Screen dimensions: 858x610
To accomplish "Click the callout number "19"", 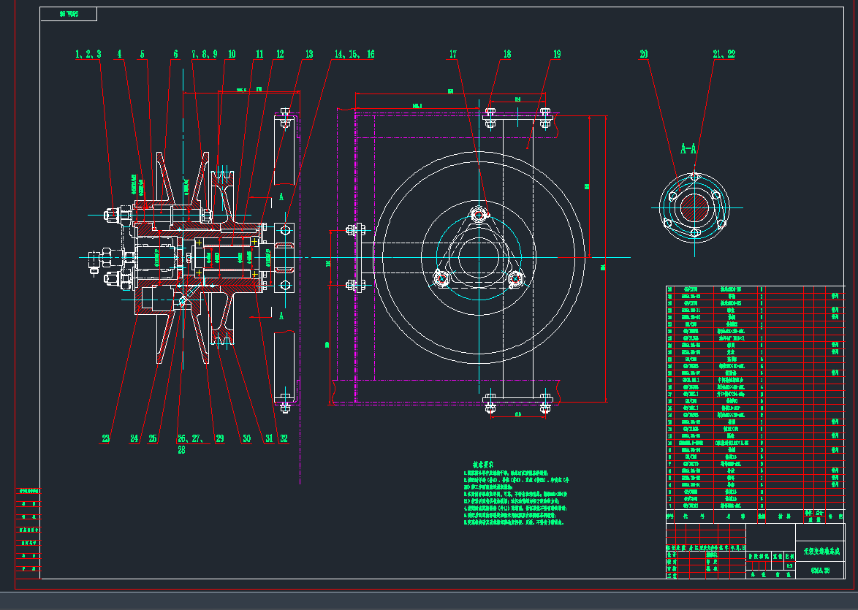I will 557,54.
